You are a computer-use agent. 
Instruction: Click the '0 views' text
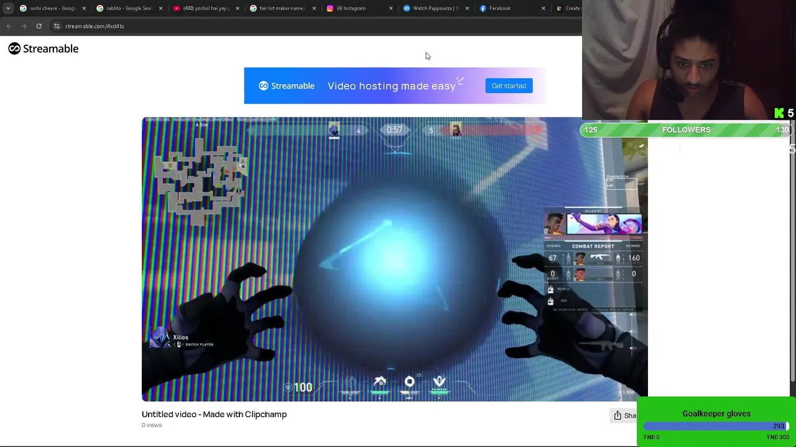tap(152, 425)
